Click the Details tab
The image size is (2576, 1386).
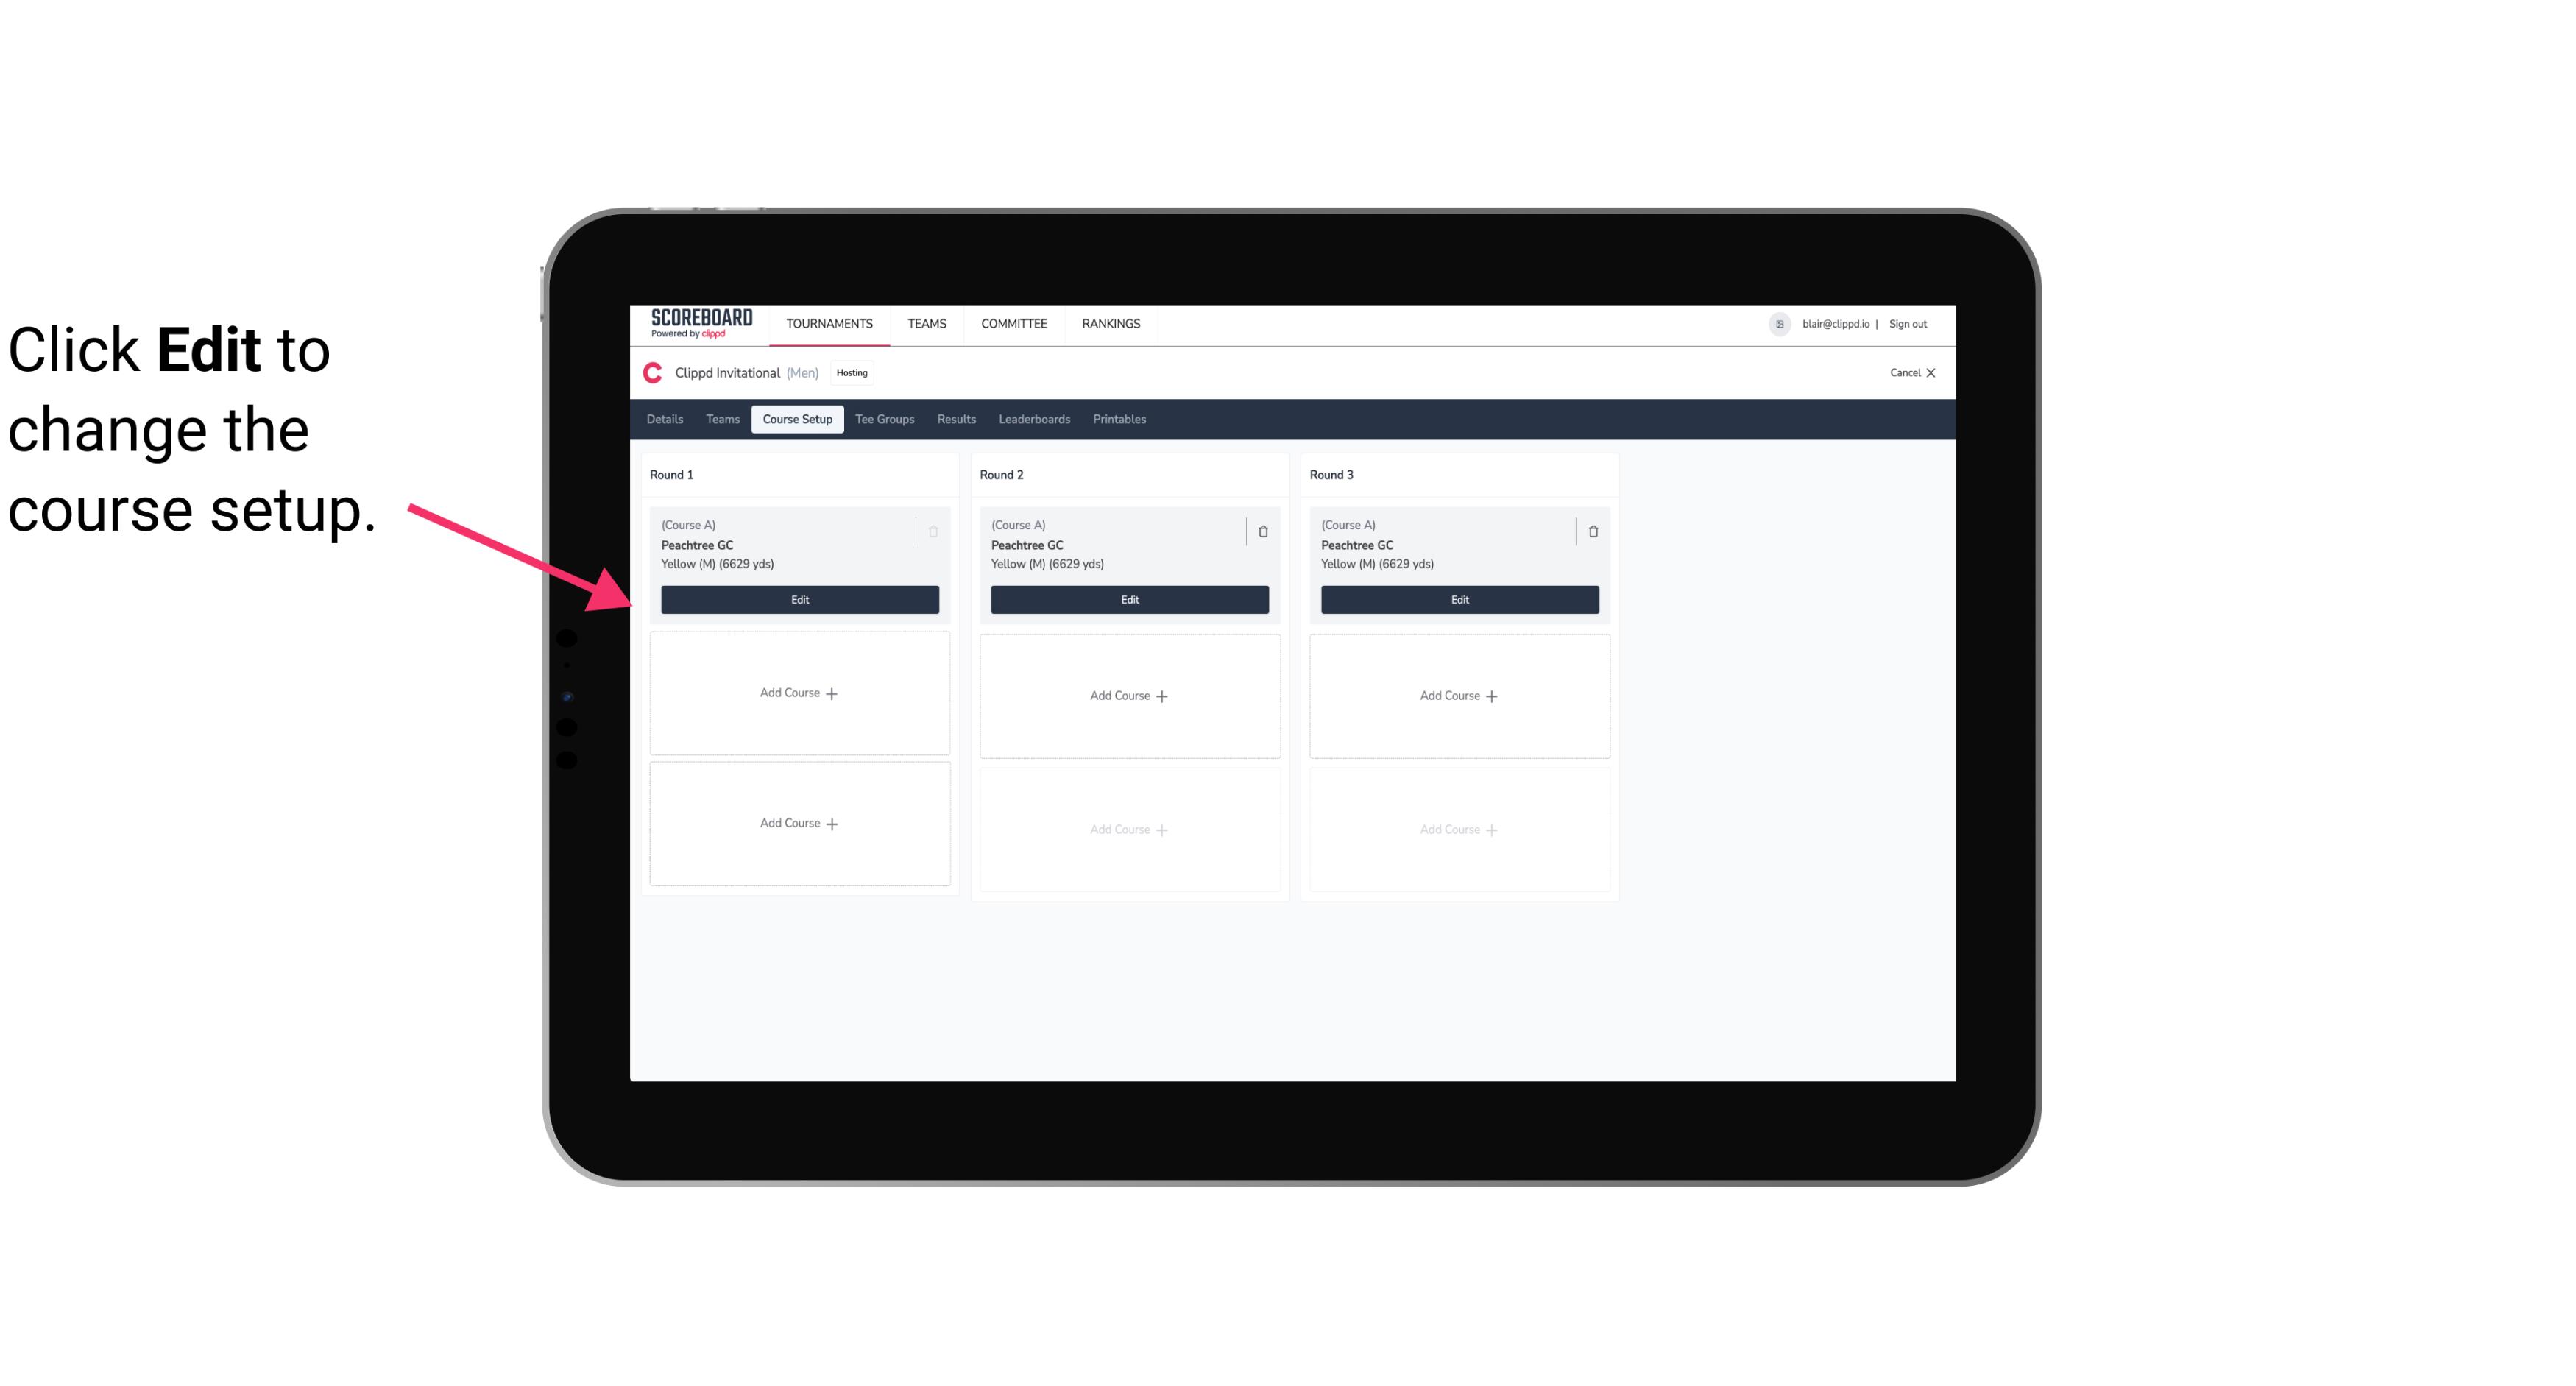pyautogui.click(x=667, y=420)
